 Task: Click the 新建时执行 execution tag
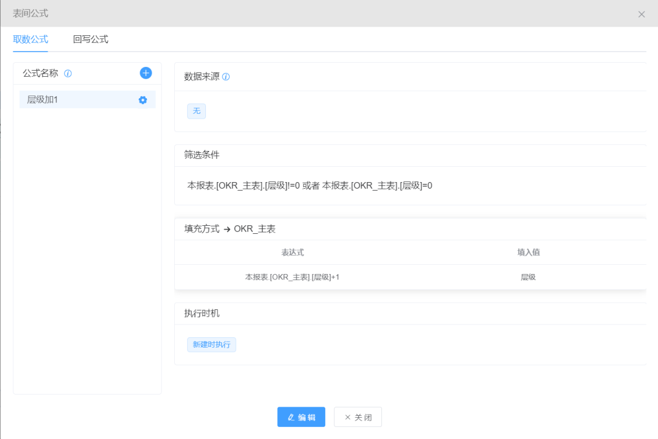(211, 345)
